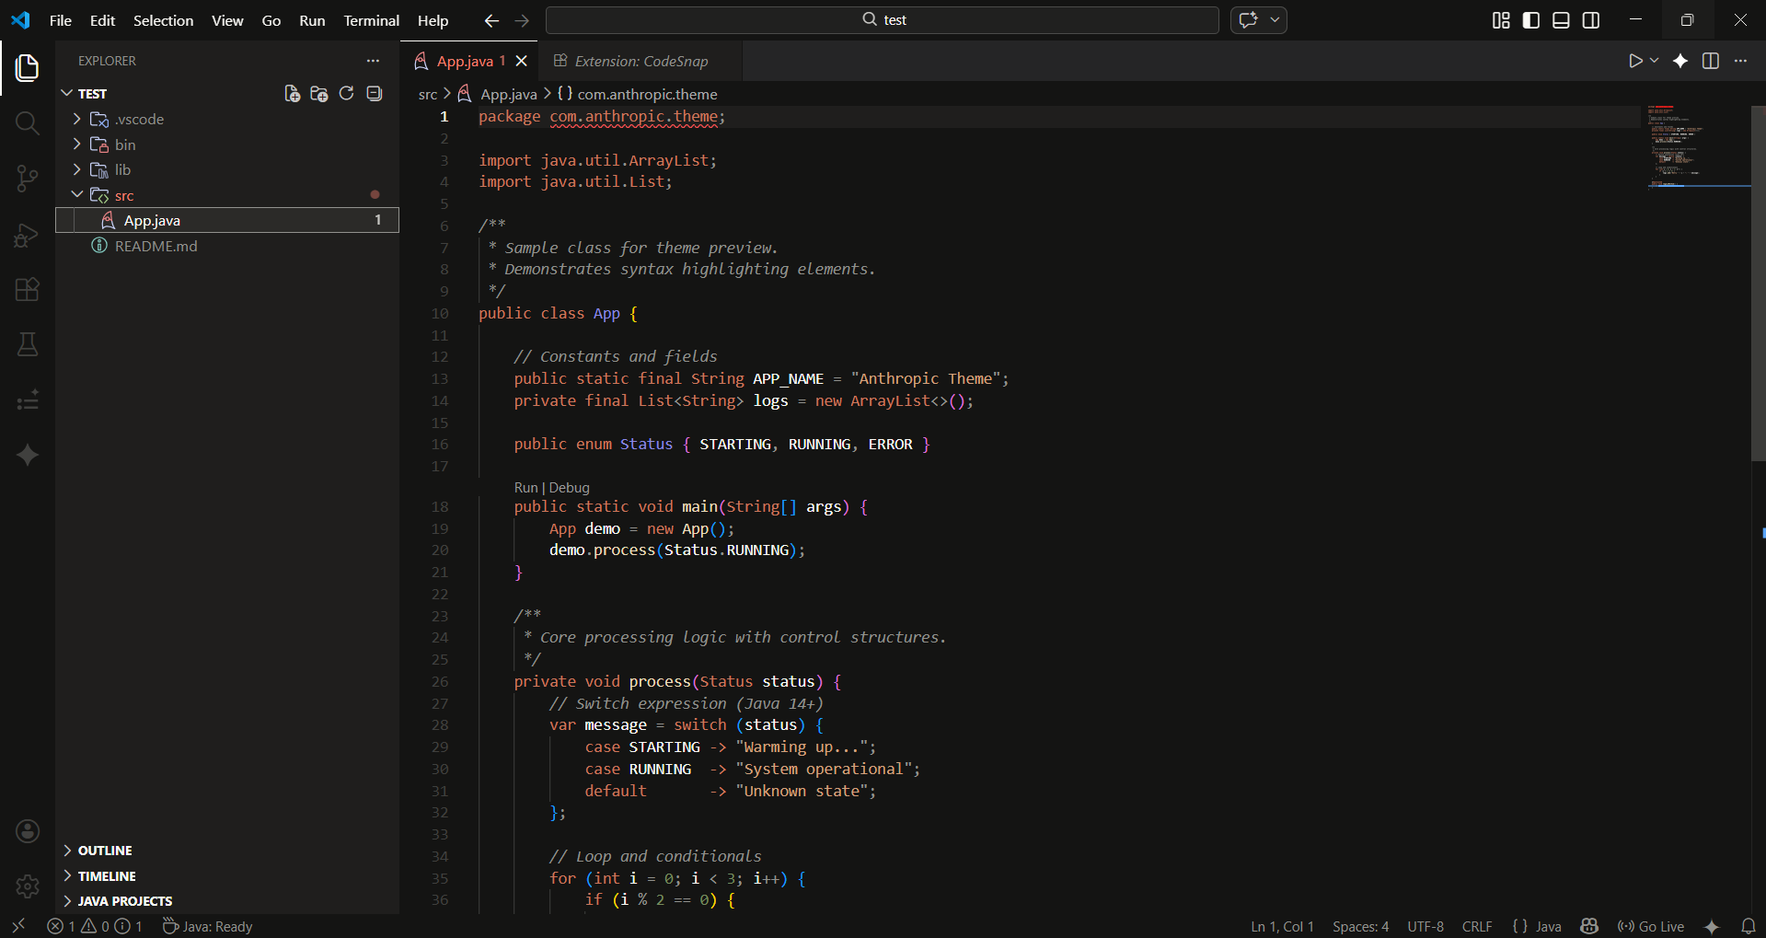Toggle the primary side bar visibility
The width and height of the screenshot is (1766, 938).
pyautogui.click(x=1531, y=20)
